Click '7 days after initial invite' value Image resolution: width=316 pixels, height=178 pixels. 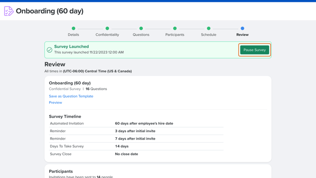(135, 139)
